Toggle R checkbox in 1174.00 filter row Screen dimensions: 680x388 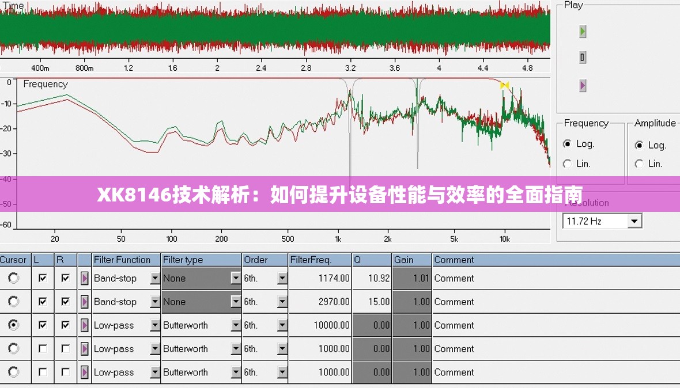tap(66, 278)
